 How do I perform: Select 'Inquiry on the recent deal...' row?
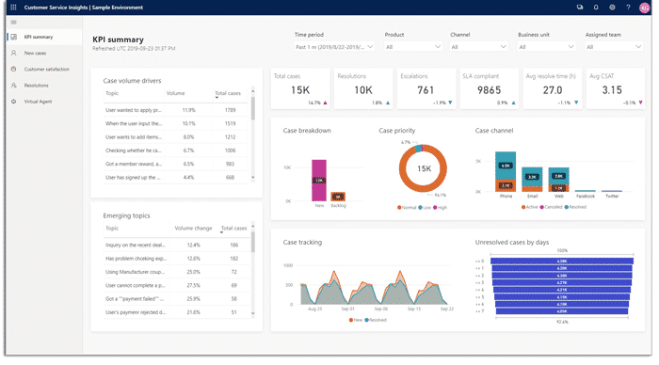pyautogui.click(x=176, y=245)
